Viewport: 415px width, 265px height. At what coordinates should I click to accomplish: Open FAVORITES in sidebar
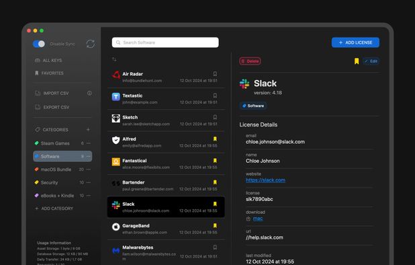[49, 73]
